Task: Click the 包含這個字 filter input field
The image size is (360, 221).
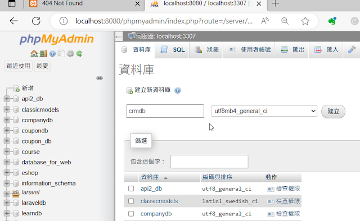Action: pos(209,162)
